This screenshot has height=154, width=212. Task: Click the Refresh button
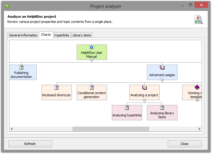(30, 144)
